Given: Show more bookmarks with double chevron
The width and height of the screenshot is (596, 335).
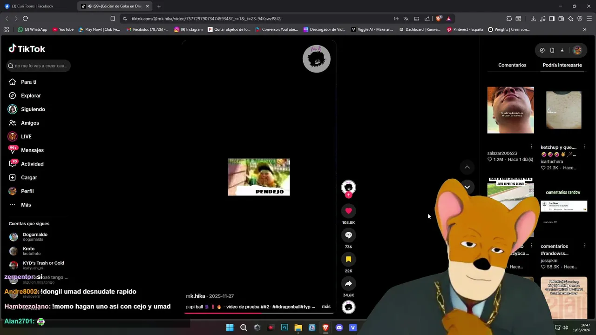Looking at the screenshot, I should 584,29.
